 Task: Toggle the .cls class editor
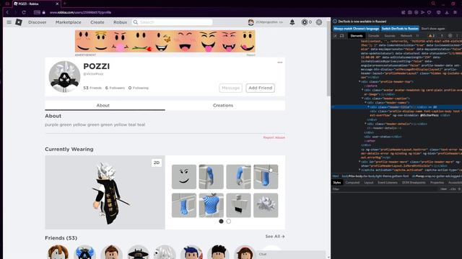point(453,189)
